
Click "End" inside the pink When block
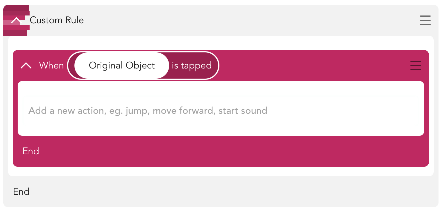tap(31, 151)
